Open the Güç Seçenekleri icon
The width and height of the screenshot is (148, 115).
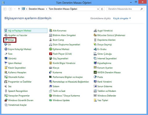[x=50, y=59]
